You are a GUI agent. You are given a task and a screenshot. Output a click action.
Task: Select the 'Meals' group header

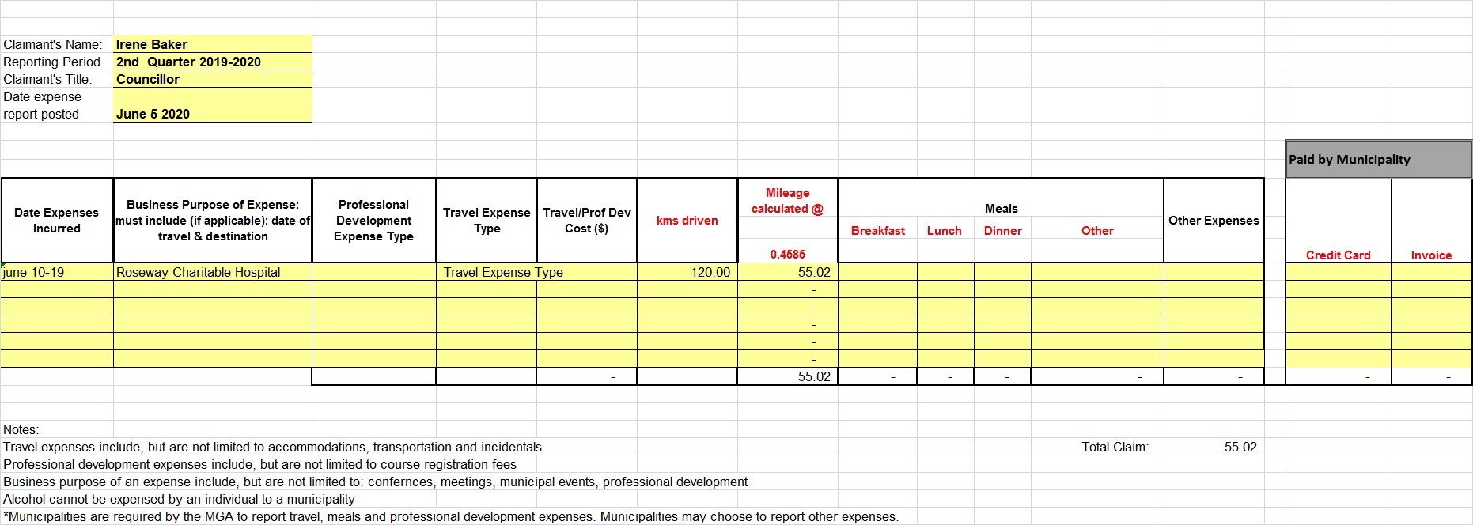pos(1001,208)
